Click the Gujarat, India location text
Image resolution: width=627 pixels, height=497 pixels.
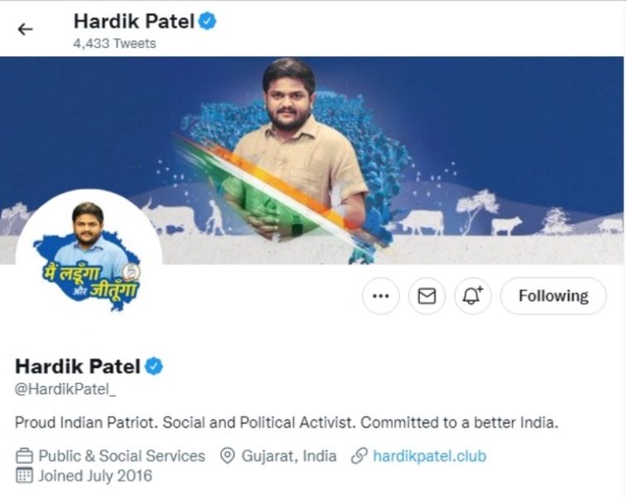pyautogui.click(x=289, y=456)
